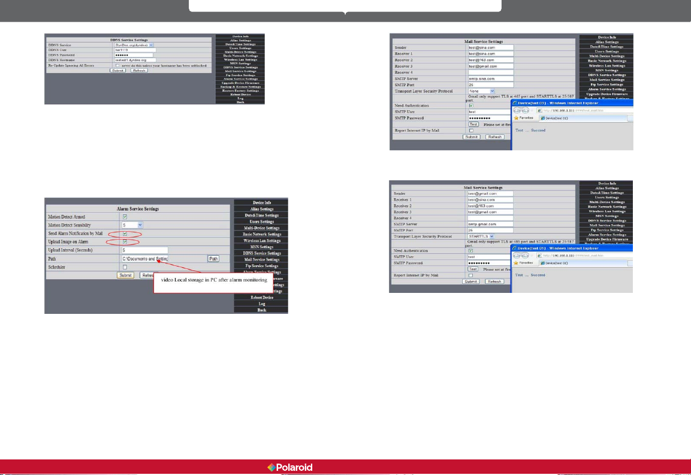Click the IE back arrow beside the STARTTLS form

point(517,256)
